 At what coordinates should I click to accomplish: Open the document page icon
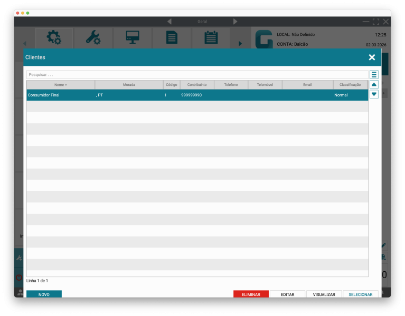click(x=172, y=38)
